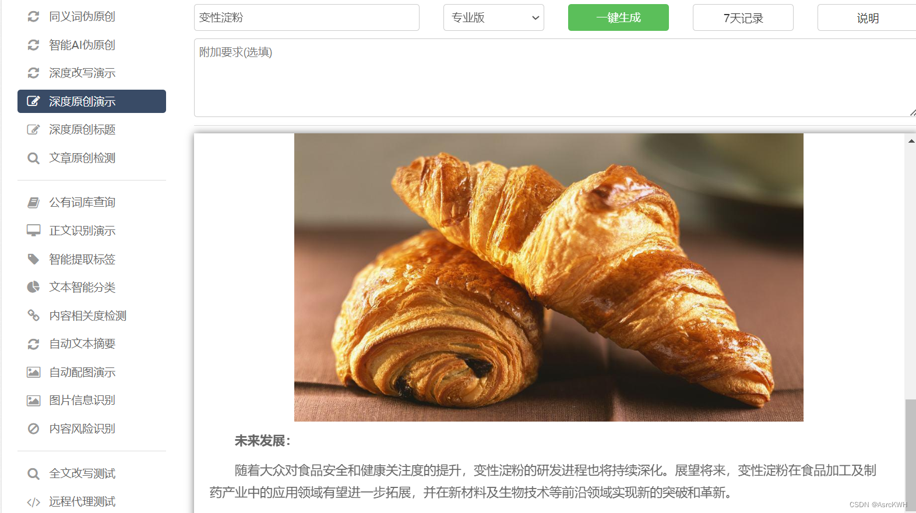916x513 pixels.
Task: Click the up arrow of the article scrollbar
Action: click(911, 141)
